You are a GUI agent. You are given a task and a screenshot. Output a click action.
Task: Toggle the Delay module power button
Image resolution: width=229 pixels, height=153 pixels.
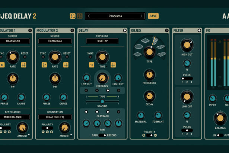click(x=125, y=30)
